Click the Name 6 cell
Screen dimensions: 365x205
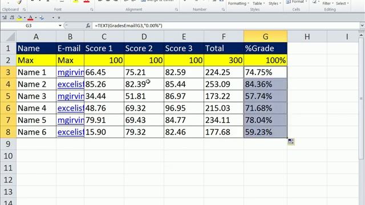point(36,132)
